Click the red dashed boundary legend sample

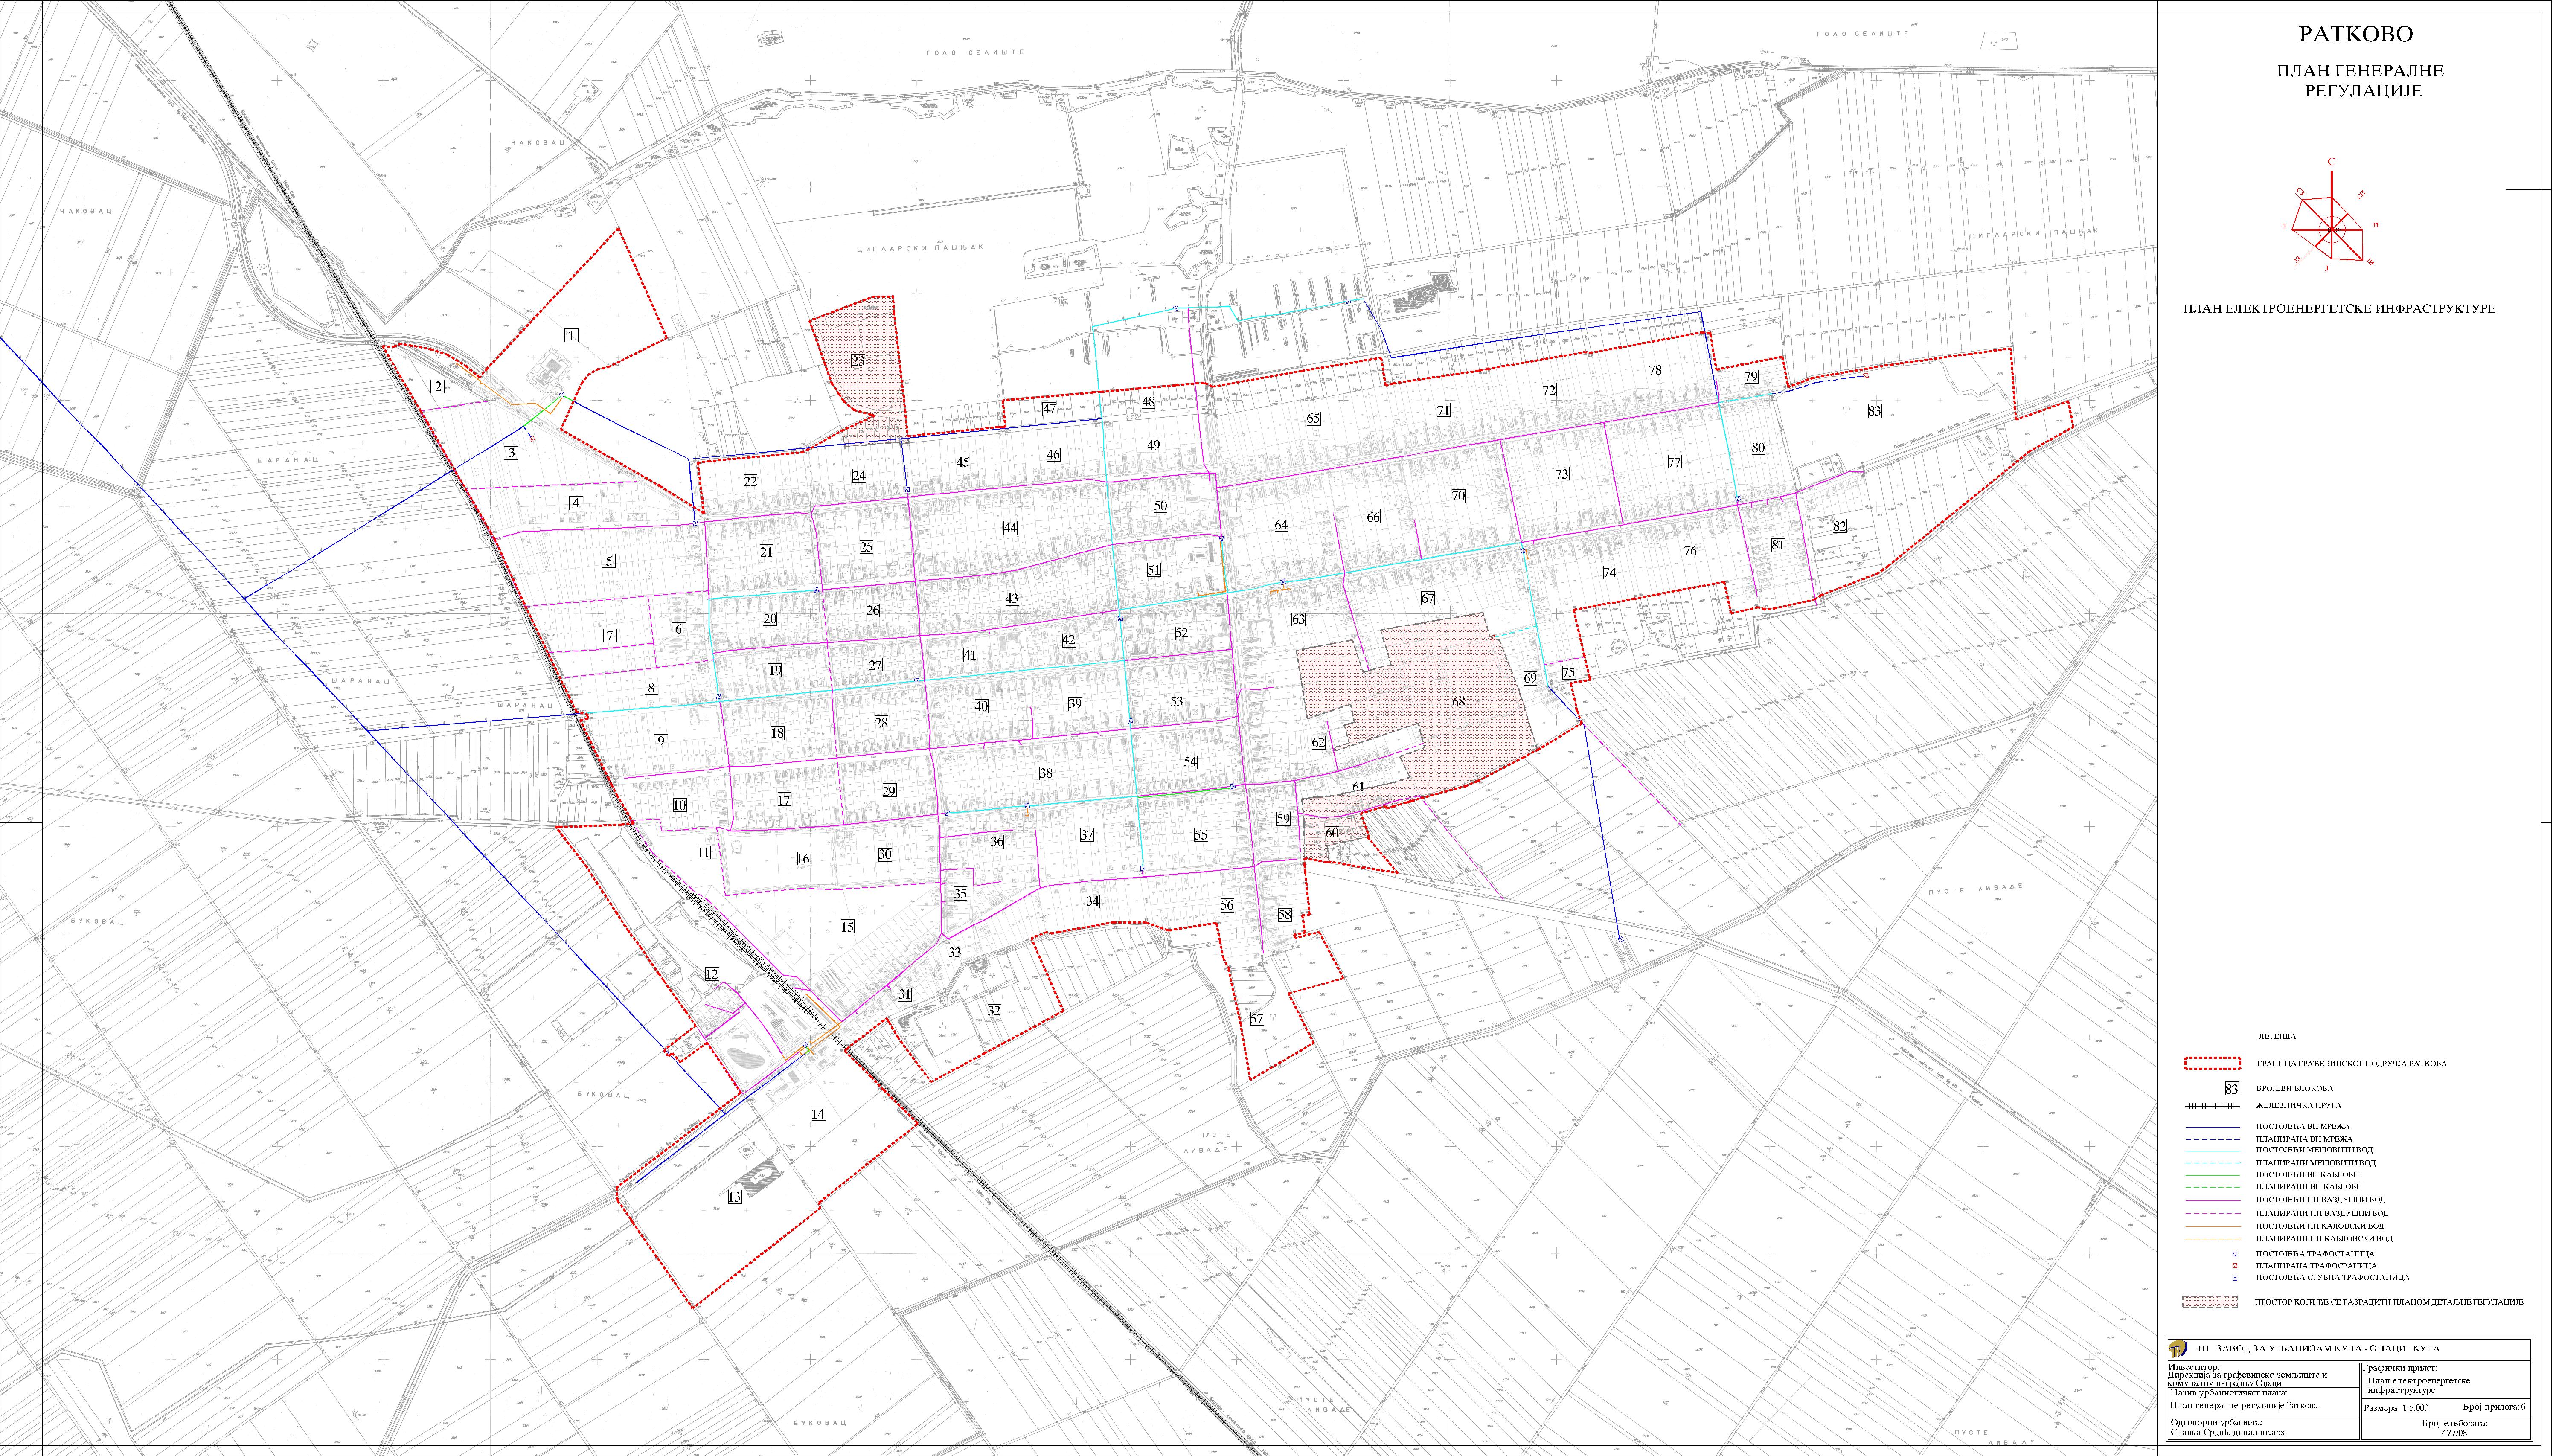tap(2213, 1063)
